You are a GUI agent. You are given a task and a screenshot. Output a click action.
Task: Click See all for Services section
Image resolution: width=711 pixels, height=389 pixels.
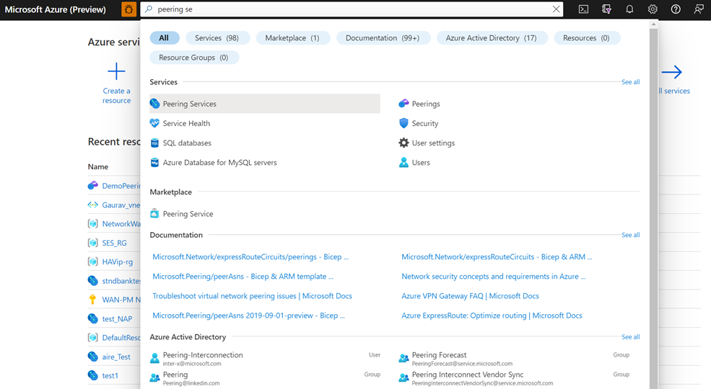tap(630, 82)
